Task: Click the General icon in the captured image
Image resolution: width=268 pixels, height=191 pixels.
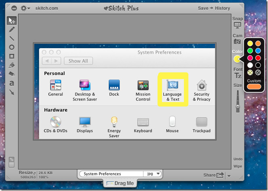Action: [x=56, y=85]
